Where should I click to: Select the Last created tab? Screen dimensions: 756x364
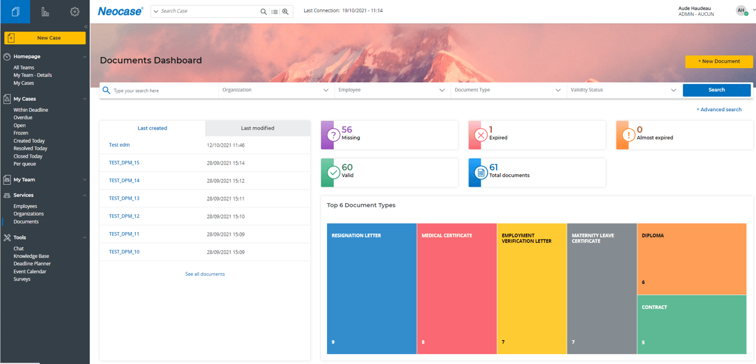(x=152, y=128)
